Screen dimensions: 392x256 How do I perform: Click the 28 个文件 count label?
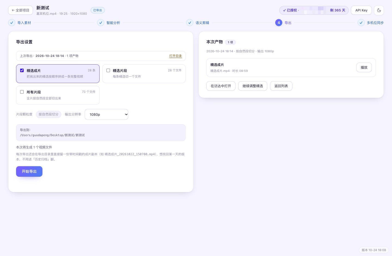(x=175, y=70)
